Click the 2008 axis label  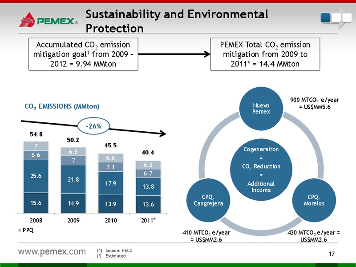[36, 220]
